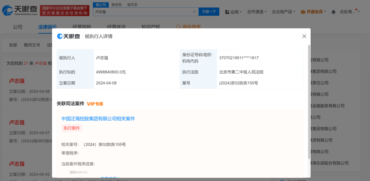Expand the 合作通道 dropdown
Image resolution: width=370 pixels, height=181 pixels.
click(x=257, y=12)
